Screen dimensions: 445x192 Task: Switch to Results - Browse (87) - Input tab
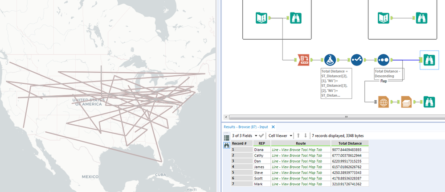point(246,127)
